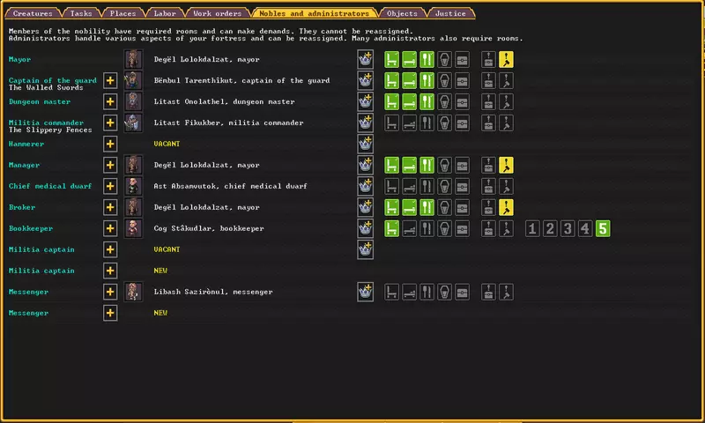The height and width of the screenshot is (423, 705).
Task: Click the bedroom bed icon for the Mayor
Action: [409, 59]
